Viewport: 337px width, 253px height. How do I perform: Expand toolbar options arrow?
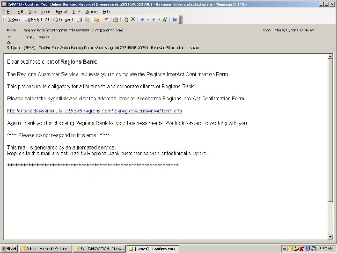tap(181, 20)
